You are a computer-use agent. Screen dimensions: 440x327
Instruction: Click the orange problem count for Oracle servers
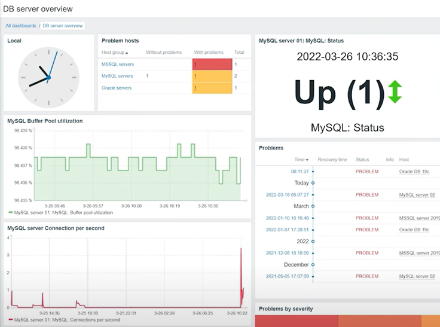pyautogui.click(x=212, y=88)
